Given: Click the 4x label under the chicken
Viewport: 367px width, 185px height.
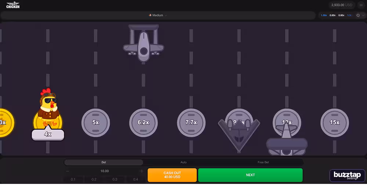Looking at the screenshot, I should (x=48, y=135).
